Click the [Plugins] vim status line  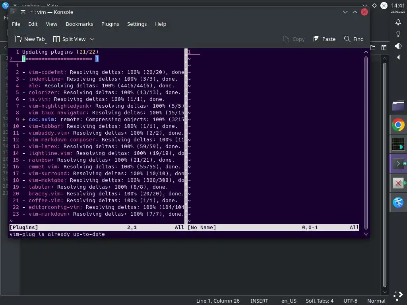pyautogui.click(x=97, y=228)
